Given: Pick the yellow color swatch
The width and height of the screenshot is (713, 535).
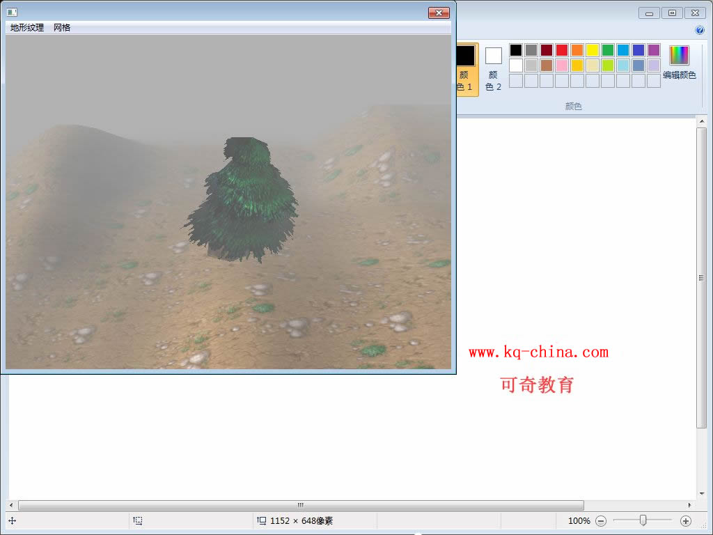Looking at the screenshot, I should click(x=592, y=50).
